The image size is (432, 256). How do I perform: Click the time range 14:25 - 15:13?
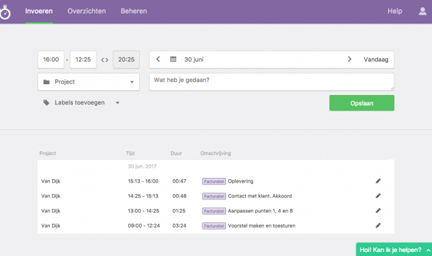coord(143,196)
